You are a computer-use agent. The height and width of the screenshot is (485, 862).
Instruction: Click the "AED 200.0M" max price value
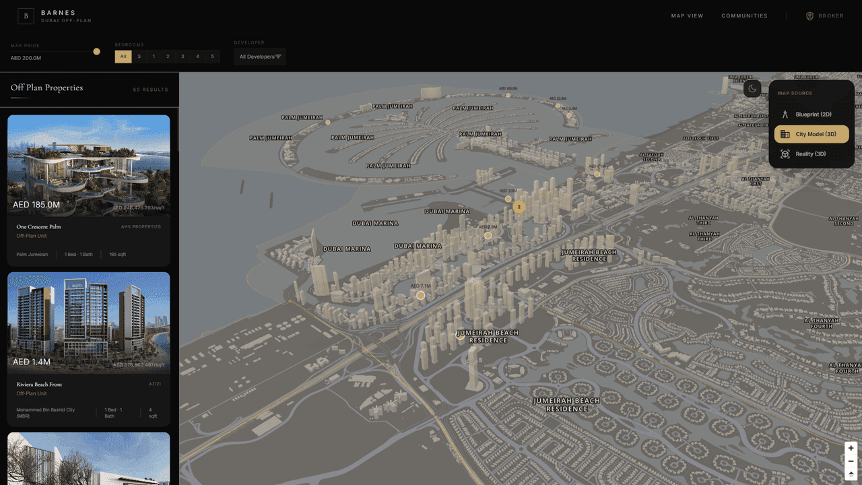26,58
